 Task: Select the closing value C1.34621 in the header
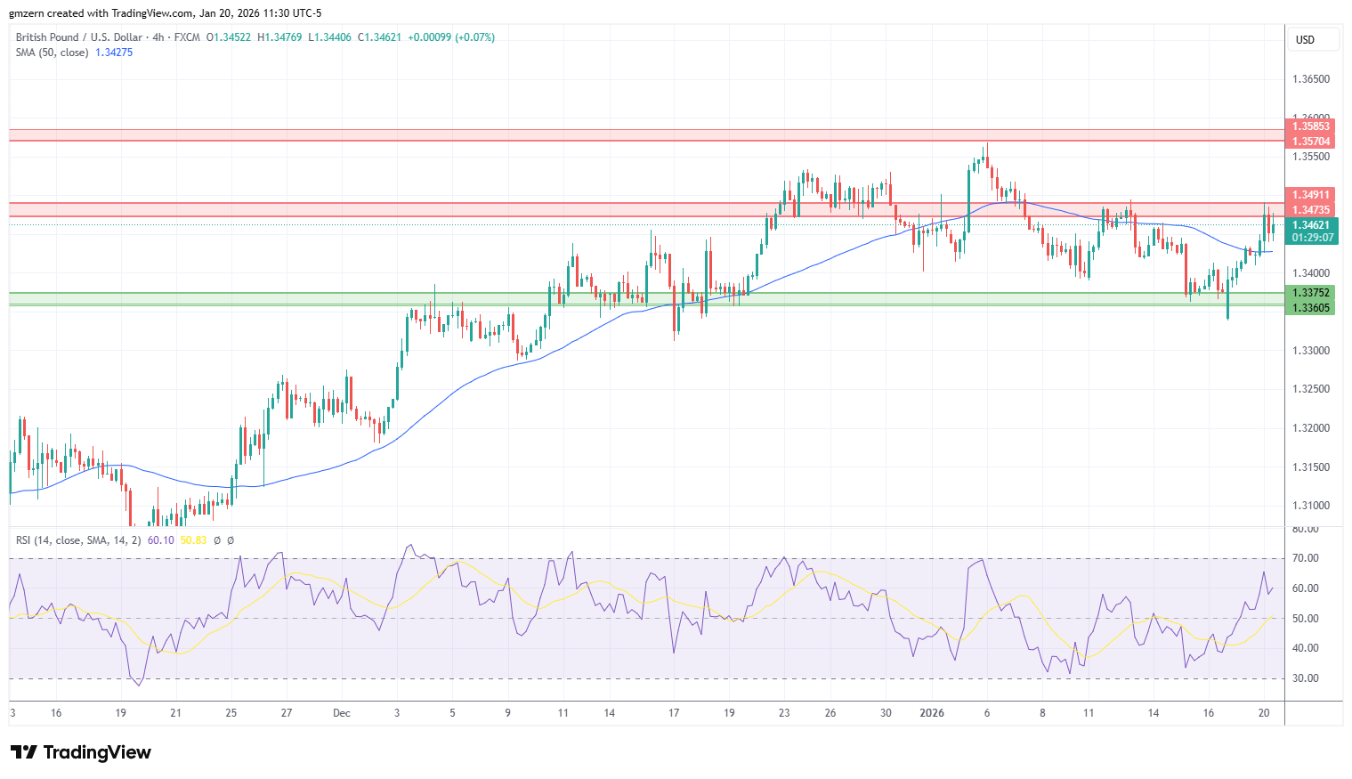pos(380,37)
